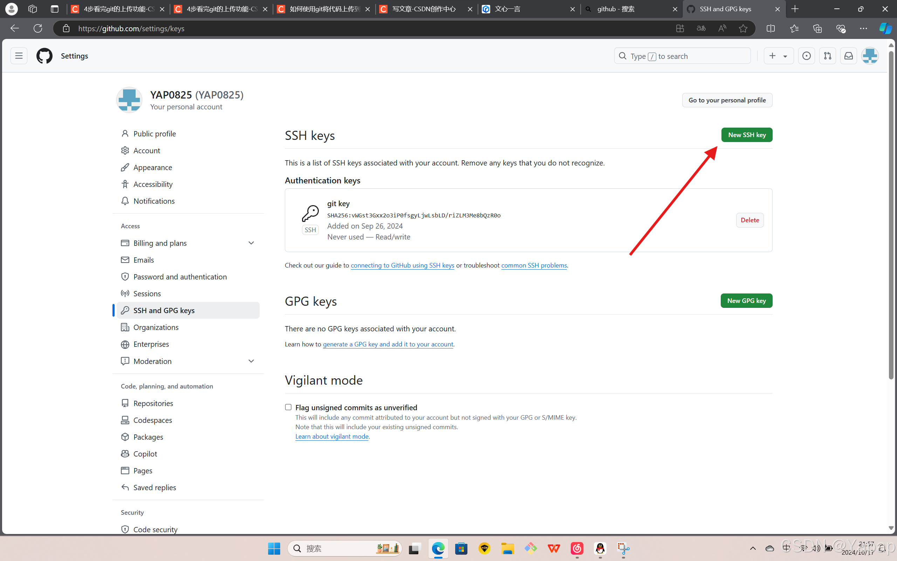Open Password and authentication settings
897x561 pixels.
(x=188, y=277)
